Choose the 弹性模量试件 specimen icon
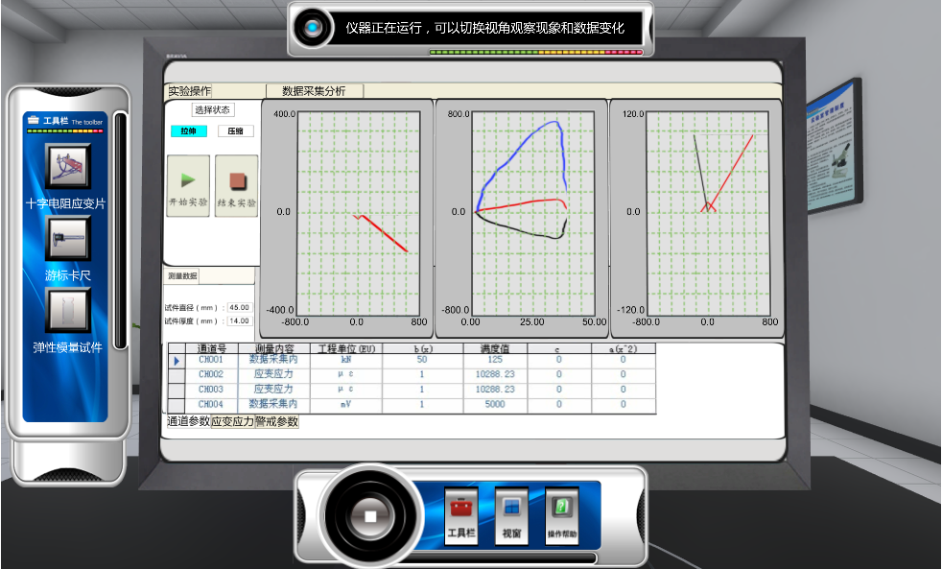942x569 pixels. [x=68, y=310]
